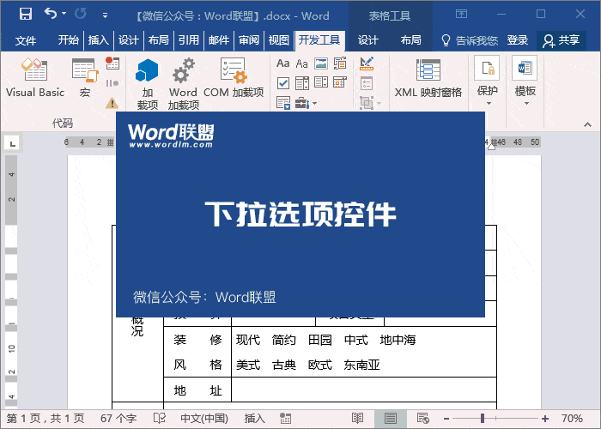Switch to the 邮件 tab
The width and height of the screenshot is (601, 429).
pos(219,40)
